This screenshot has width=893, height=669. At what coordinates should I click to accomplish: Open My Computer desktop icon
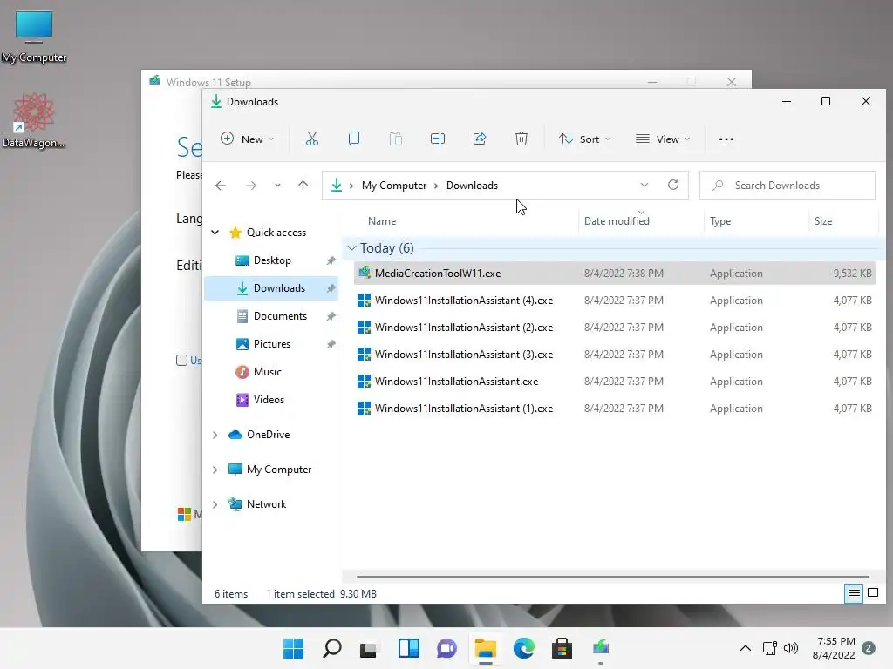(x=34, y=37)
